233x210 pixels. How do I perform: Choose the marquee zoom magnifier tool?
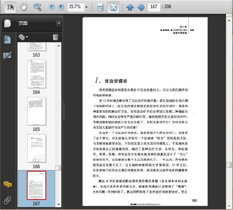click(37, 7)
